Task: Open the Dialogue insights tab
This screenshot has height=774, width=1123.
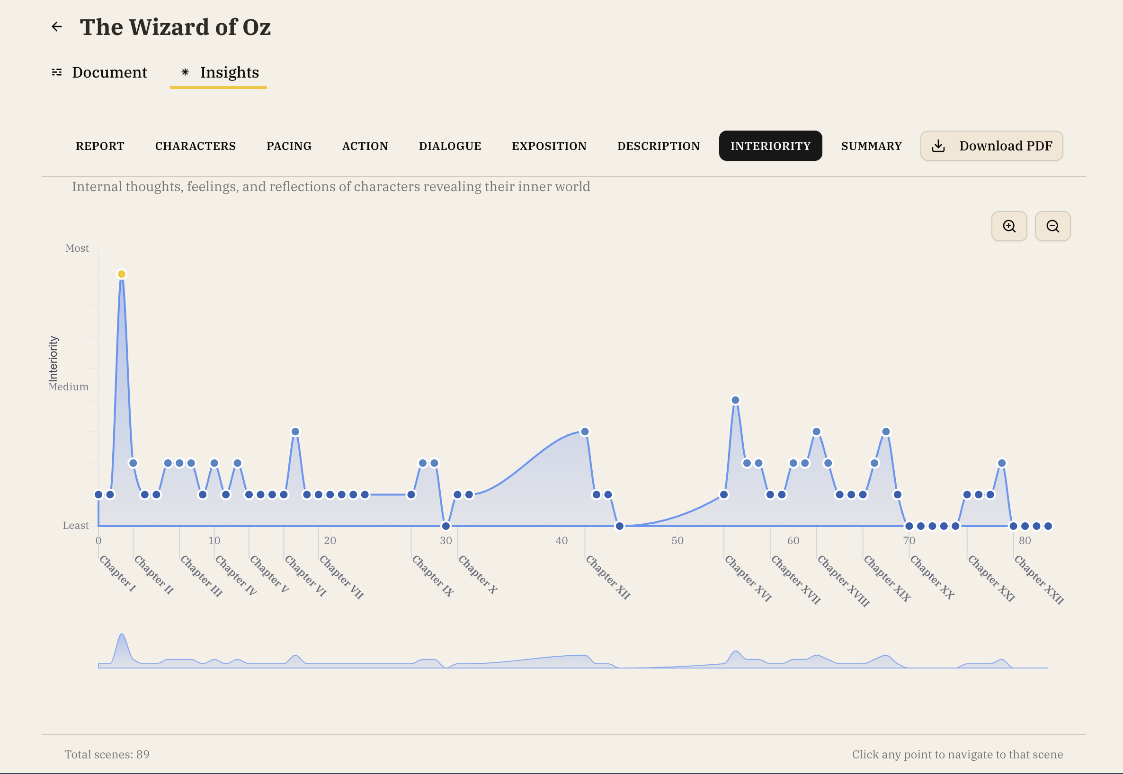Action: point(449,146)
